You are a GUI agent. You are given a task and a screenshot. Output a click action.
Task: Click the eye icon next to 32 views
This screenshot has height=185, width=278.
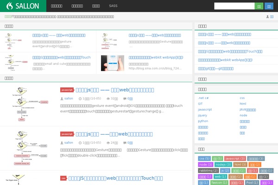(108, 99)
